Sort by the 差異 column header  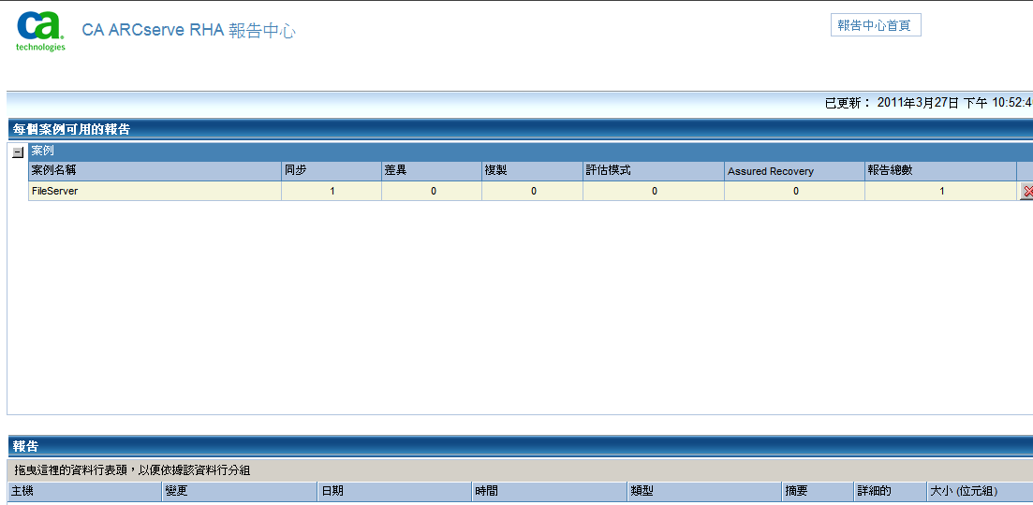432,171
